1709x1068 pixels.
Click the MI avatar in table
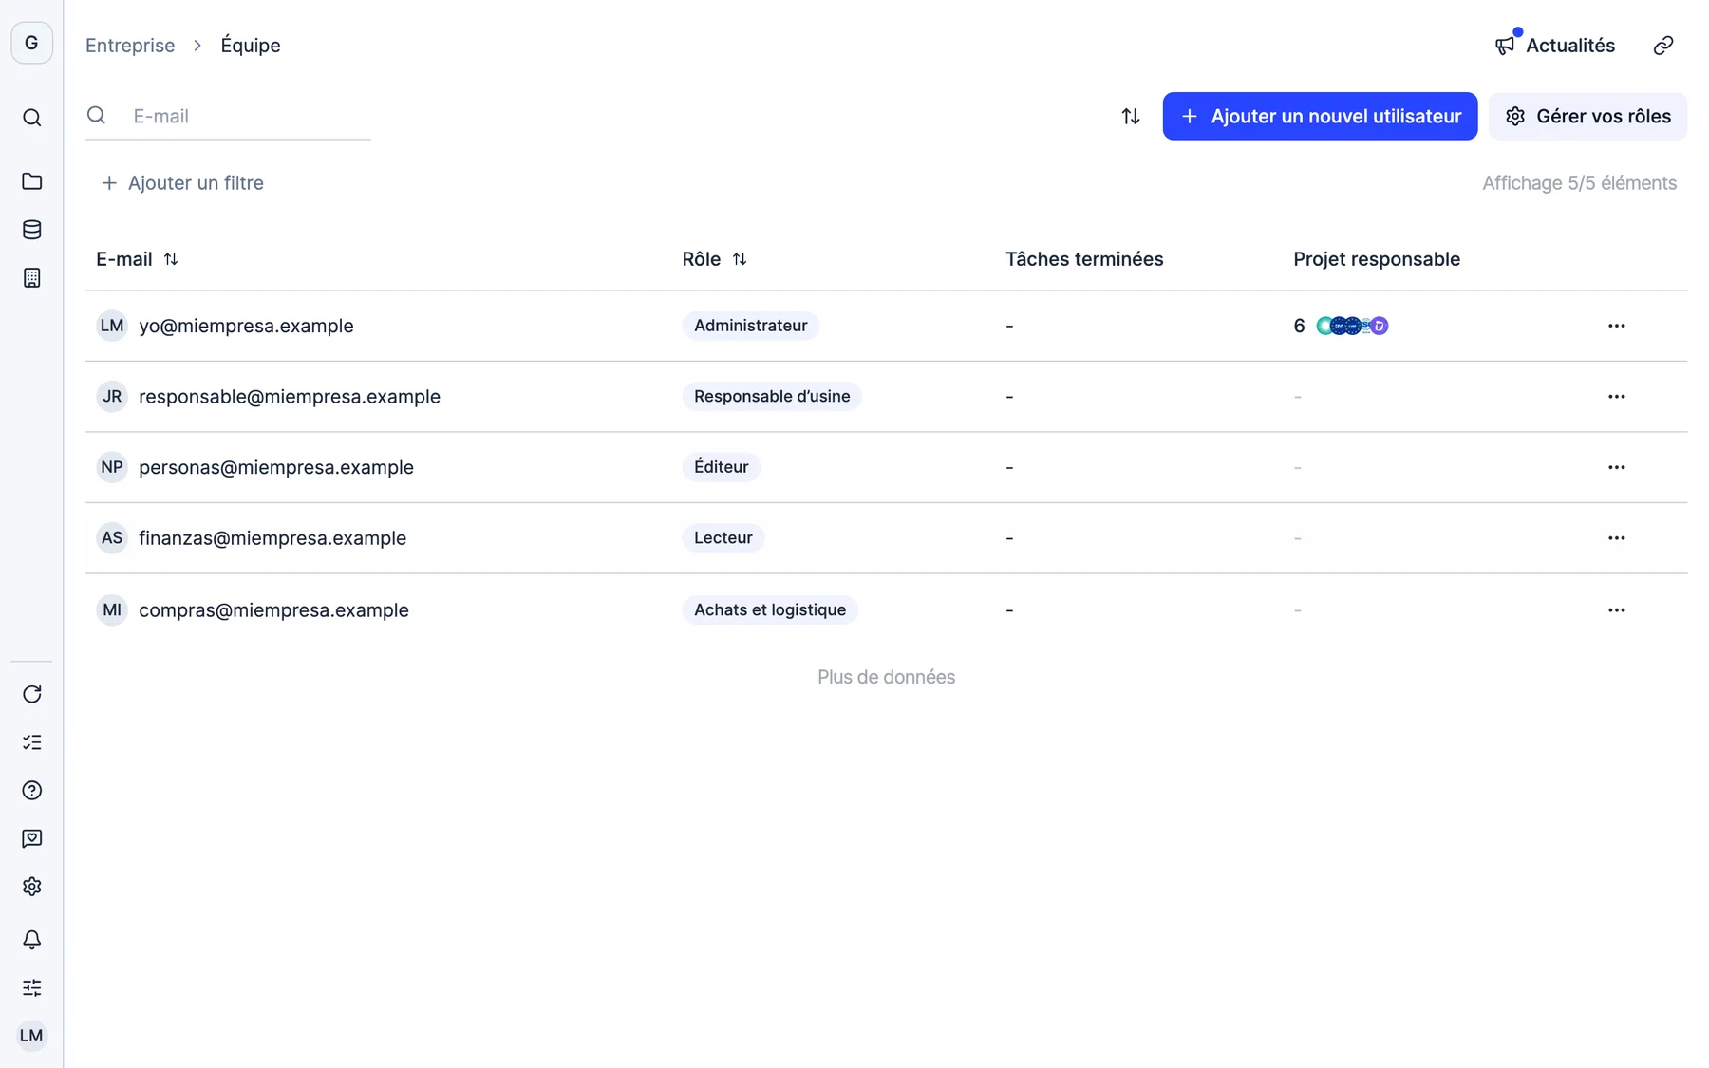(x=112, y=609)
